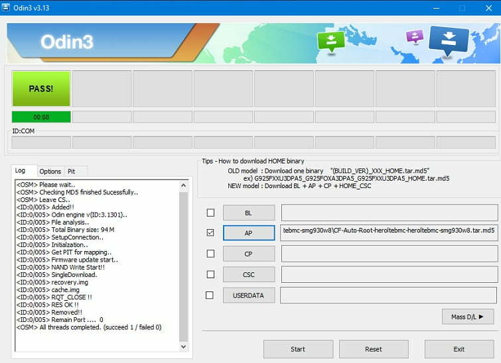
Task: Enable the BL checkbox
Action: (210, 213)
